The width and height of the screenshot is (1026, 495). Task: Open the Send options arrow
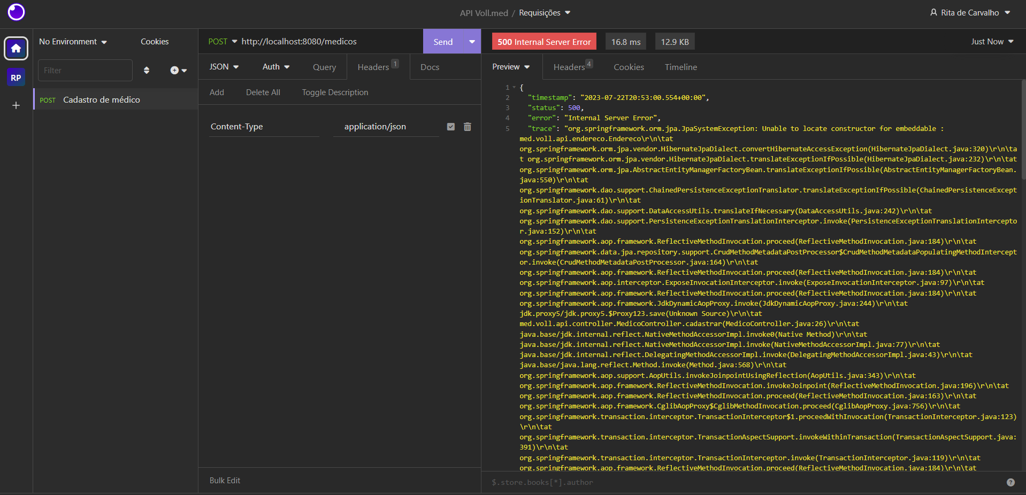(472, 42)
